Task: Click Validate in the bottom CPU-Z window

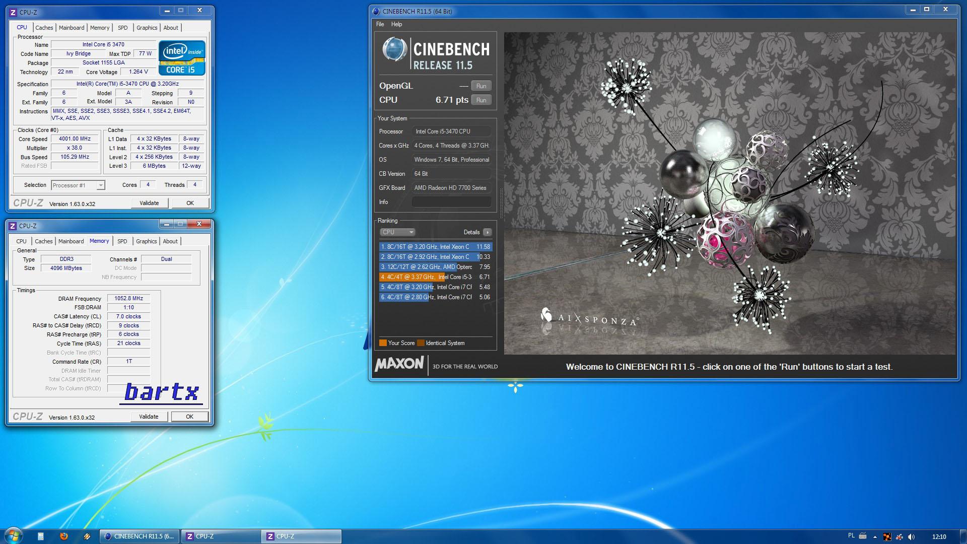Action: tap(149, 417)
